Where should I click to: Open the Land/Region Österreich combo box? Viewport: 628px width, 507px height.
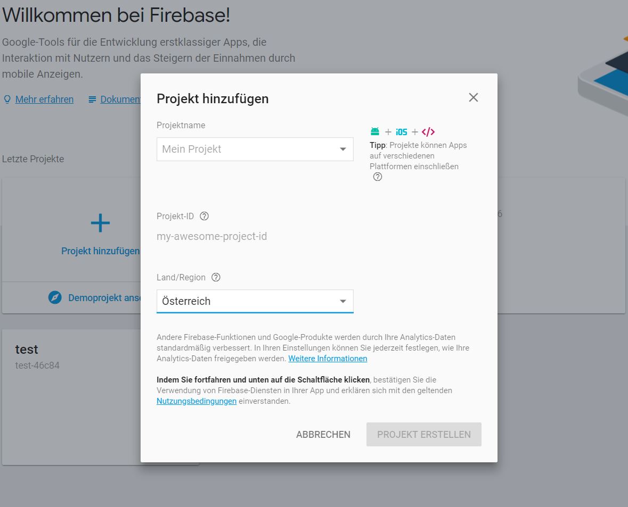click(255, 301)
